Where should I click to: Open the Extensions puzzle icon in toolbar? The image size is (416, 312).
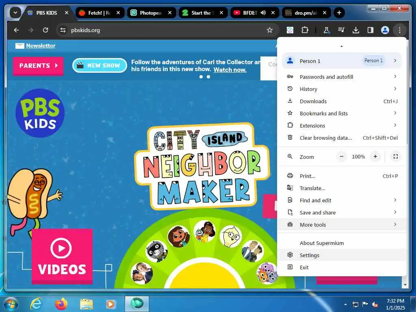[x=305, y=30]
